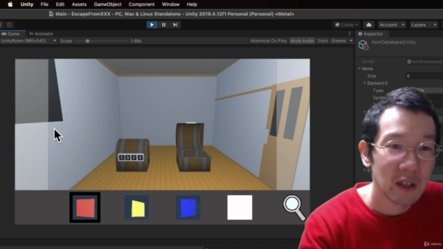Open the Help menu
The image size is (443, 249).
click(x=192, y=4)
